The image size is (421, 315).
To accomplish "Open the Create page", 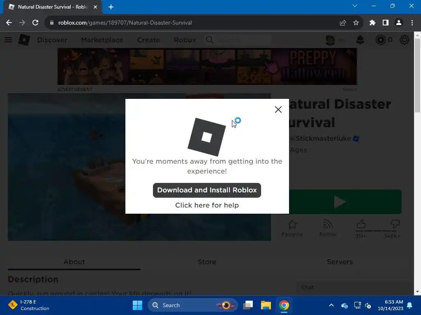I will point(148,40).
